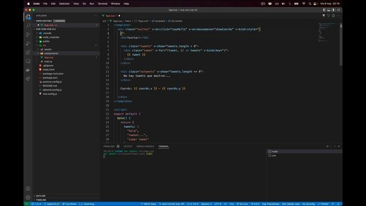Open package.json in the file tree
This screenshot has height=206, width=366.
point(50,78)
